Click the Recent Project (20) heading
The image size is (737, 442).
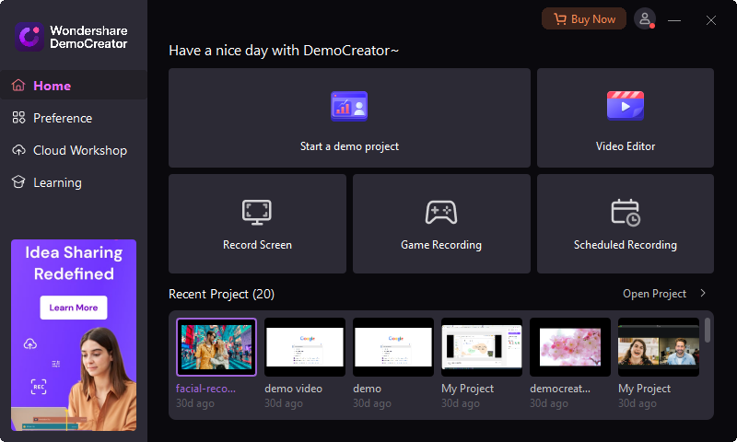[x=221, y=294]
